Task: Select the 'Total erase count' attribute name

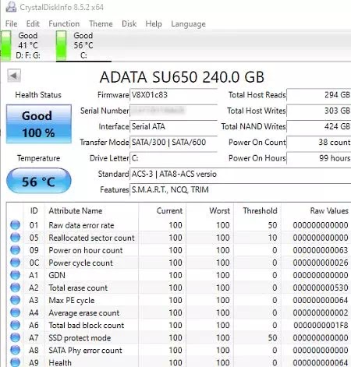Action: [x=78, y=288]
